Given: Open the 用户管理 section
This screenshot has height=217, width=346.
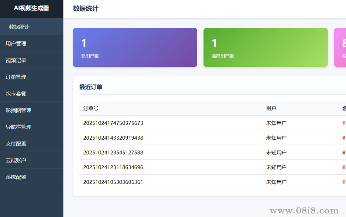Looking at the screenshot, I should point(15,43).
